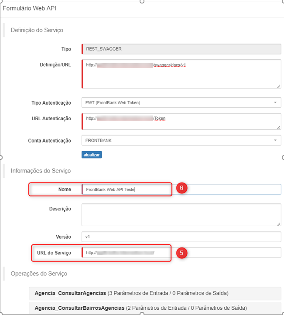The height and width of the screenshot is (315, 284).
Task: Click the red number 6 callout marker
Action: (x=182, y=188)
